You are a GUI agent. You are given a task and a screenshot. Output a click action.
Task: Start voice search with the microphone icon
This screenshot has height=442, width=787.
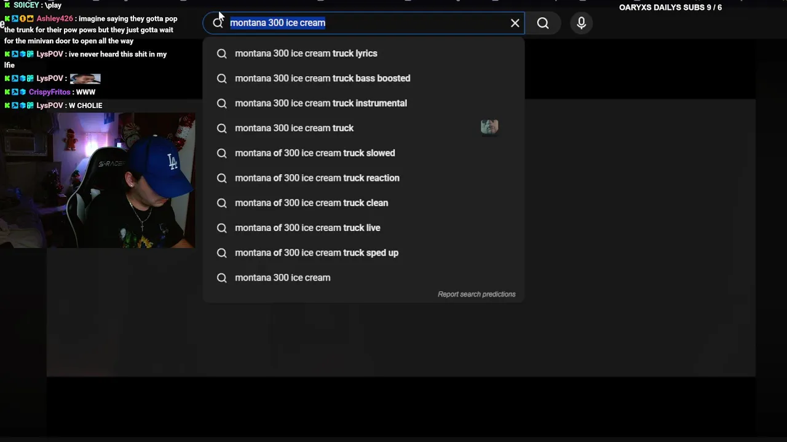[x=581, y=23]
